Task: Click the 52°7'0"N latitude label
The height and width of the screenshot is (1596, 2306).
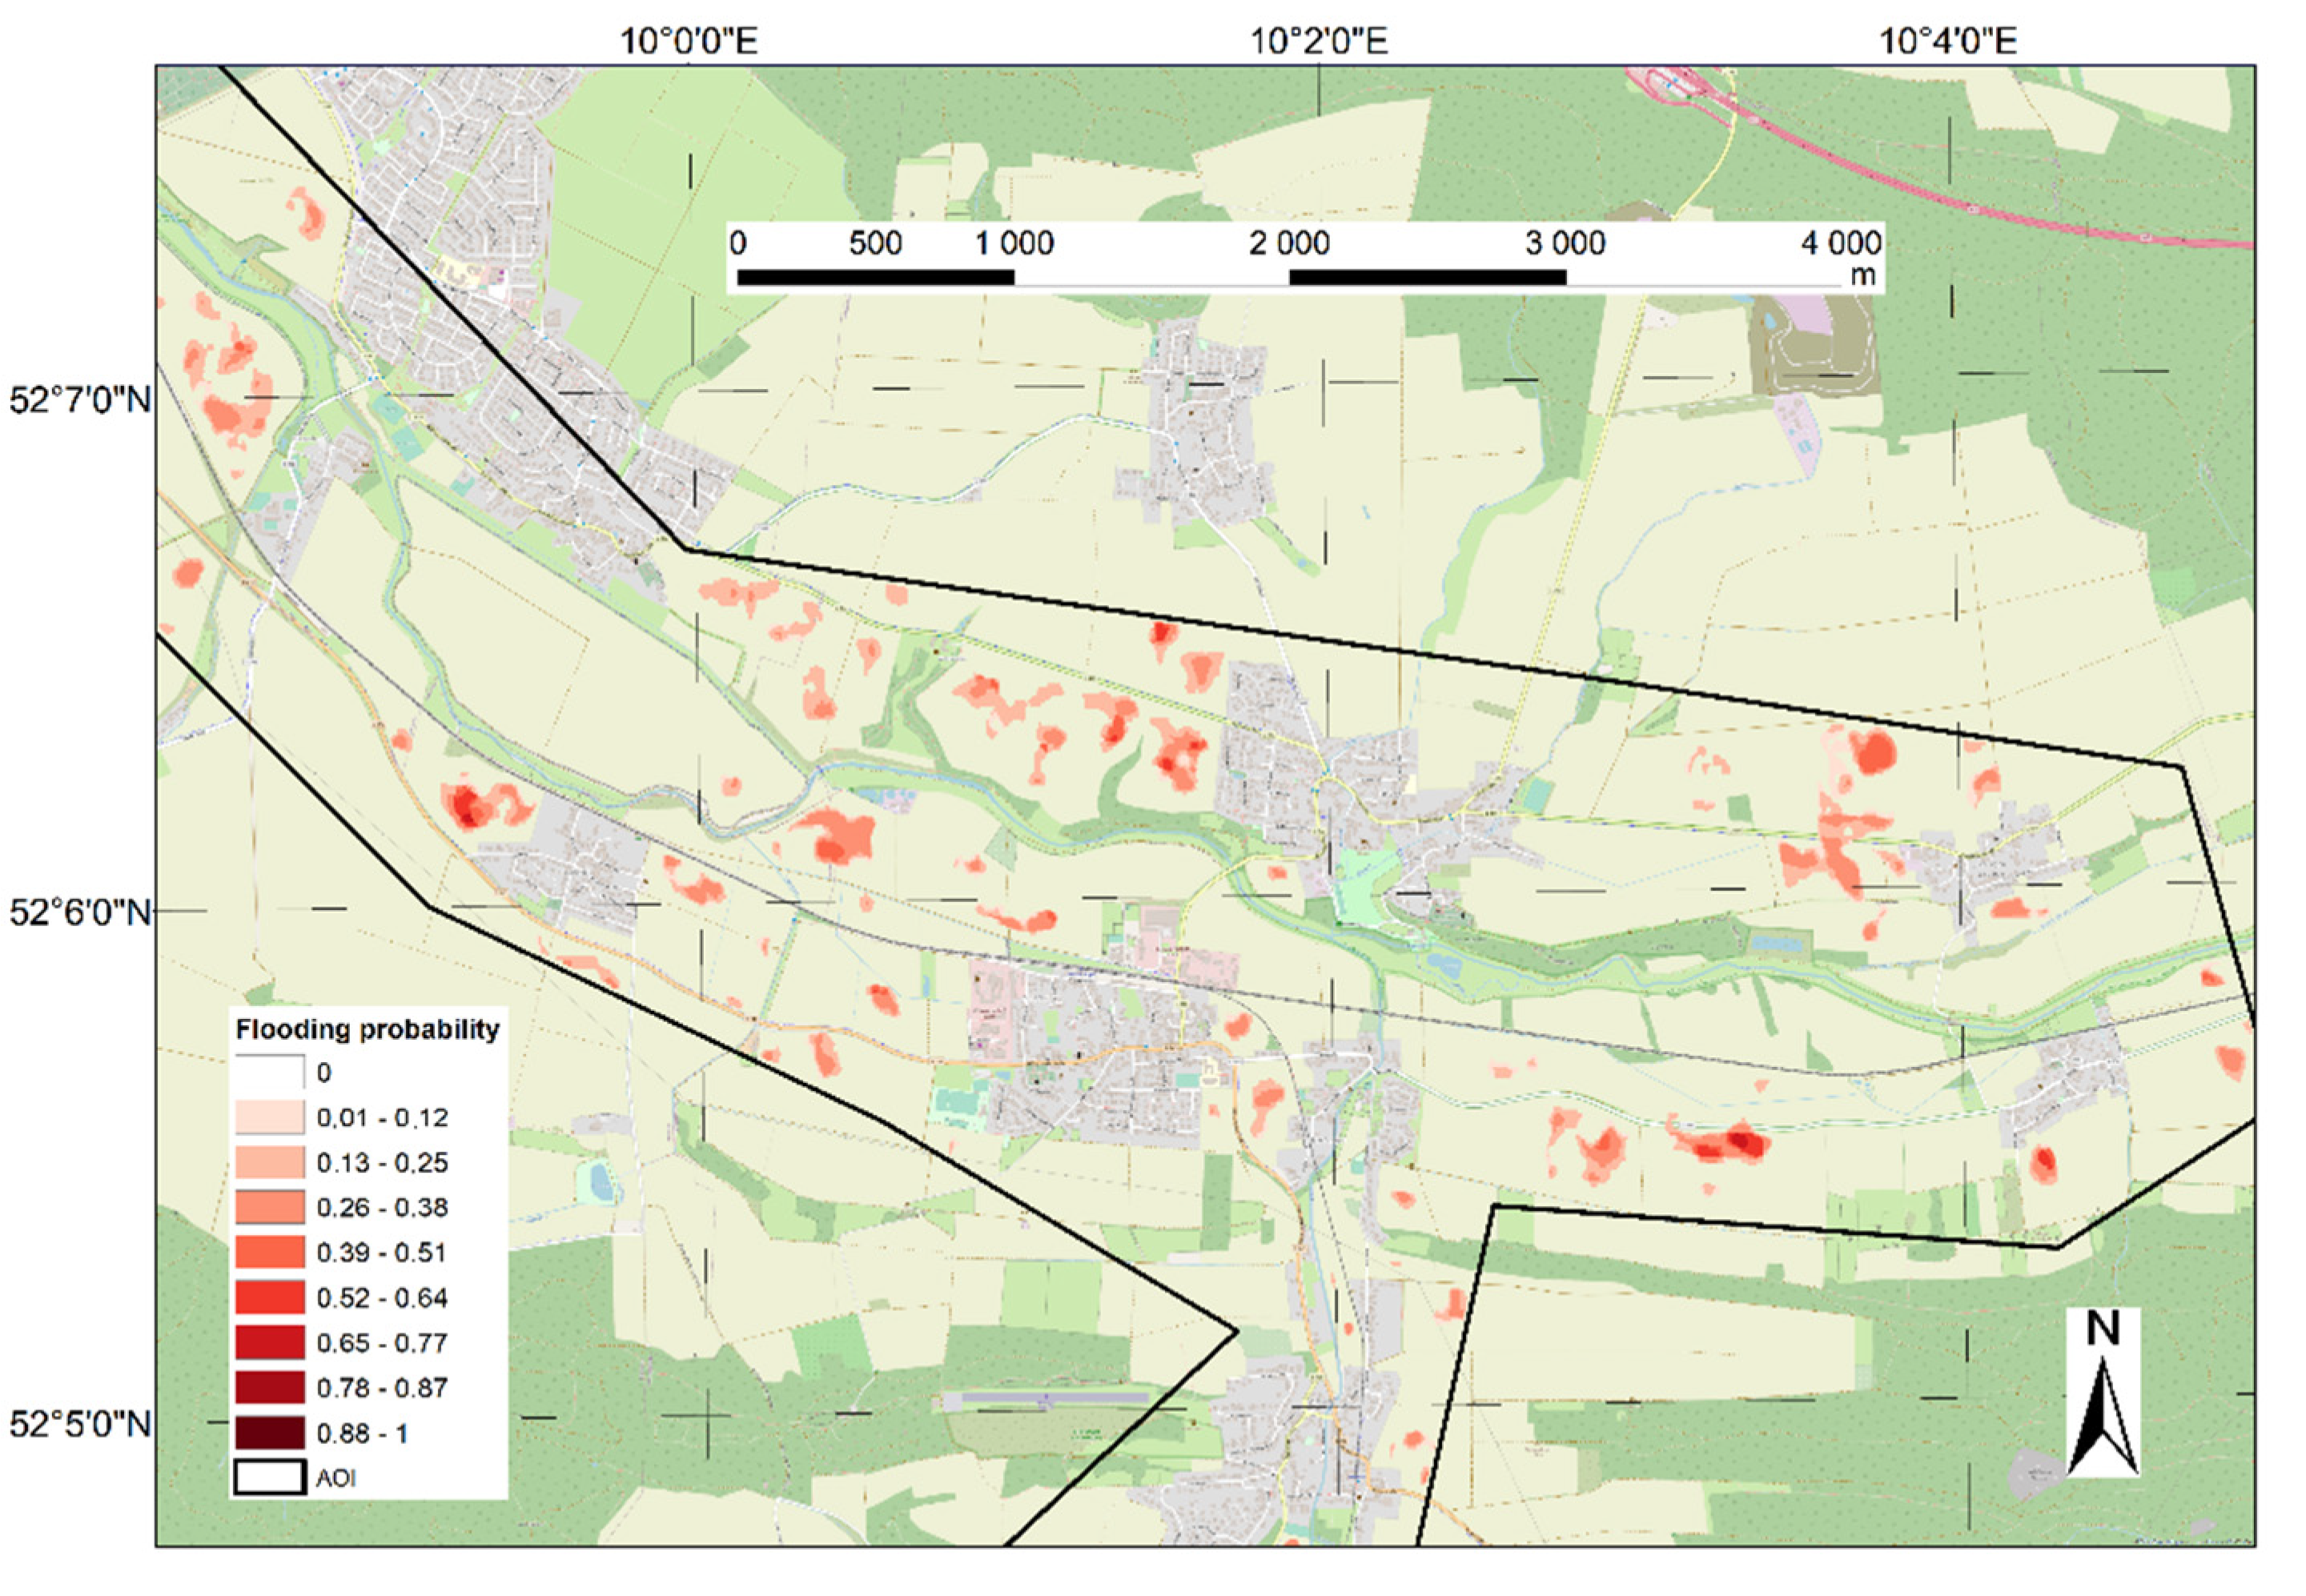Action: pyautogui.click(x=80, y=400)
